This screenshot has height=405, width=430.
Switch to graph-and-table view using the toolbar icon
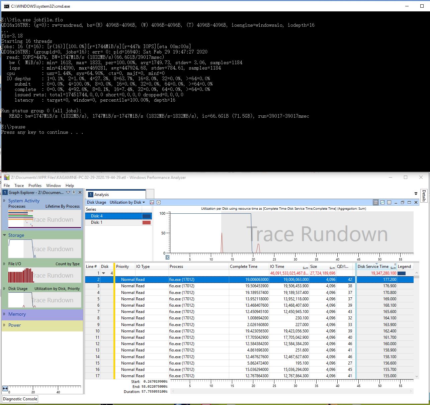pyautogui.click(x=375, y=202)
